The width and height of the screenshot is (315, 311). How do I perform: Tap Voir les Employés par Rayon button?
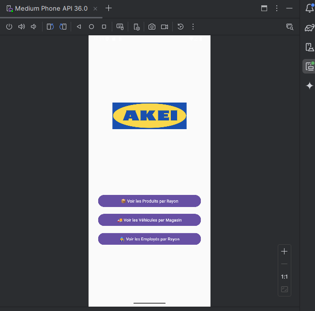click(150, 239)
